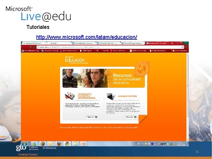
Task: Bookmark page with the star icon
Action: tap(182, 47)
